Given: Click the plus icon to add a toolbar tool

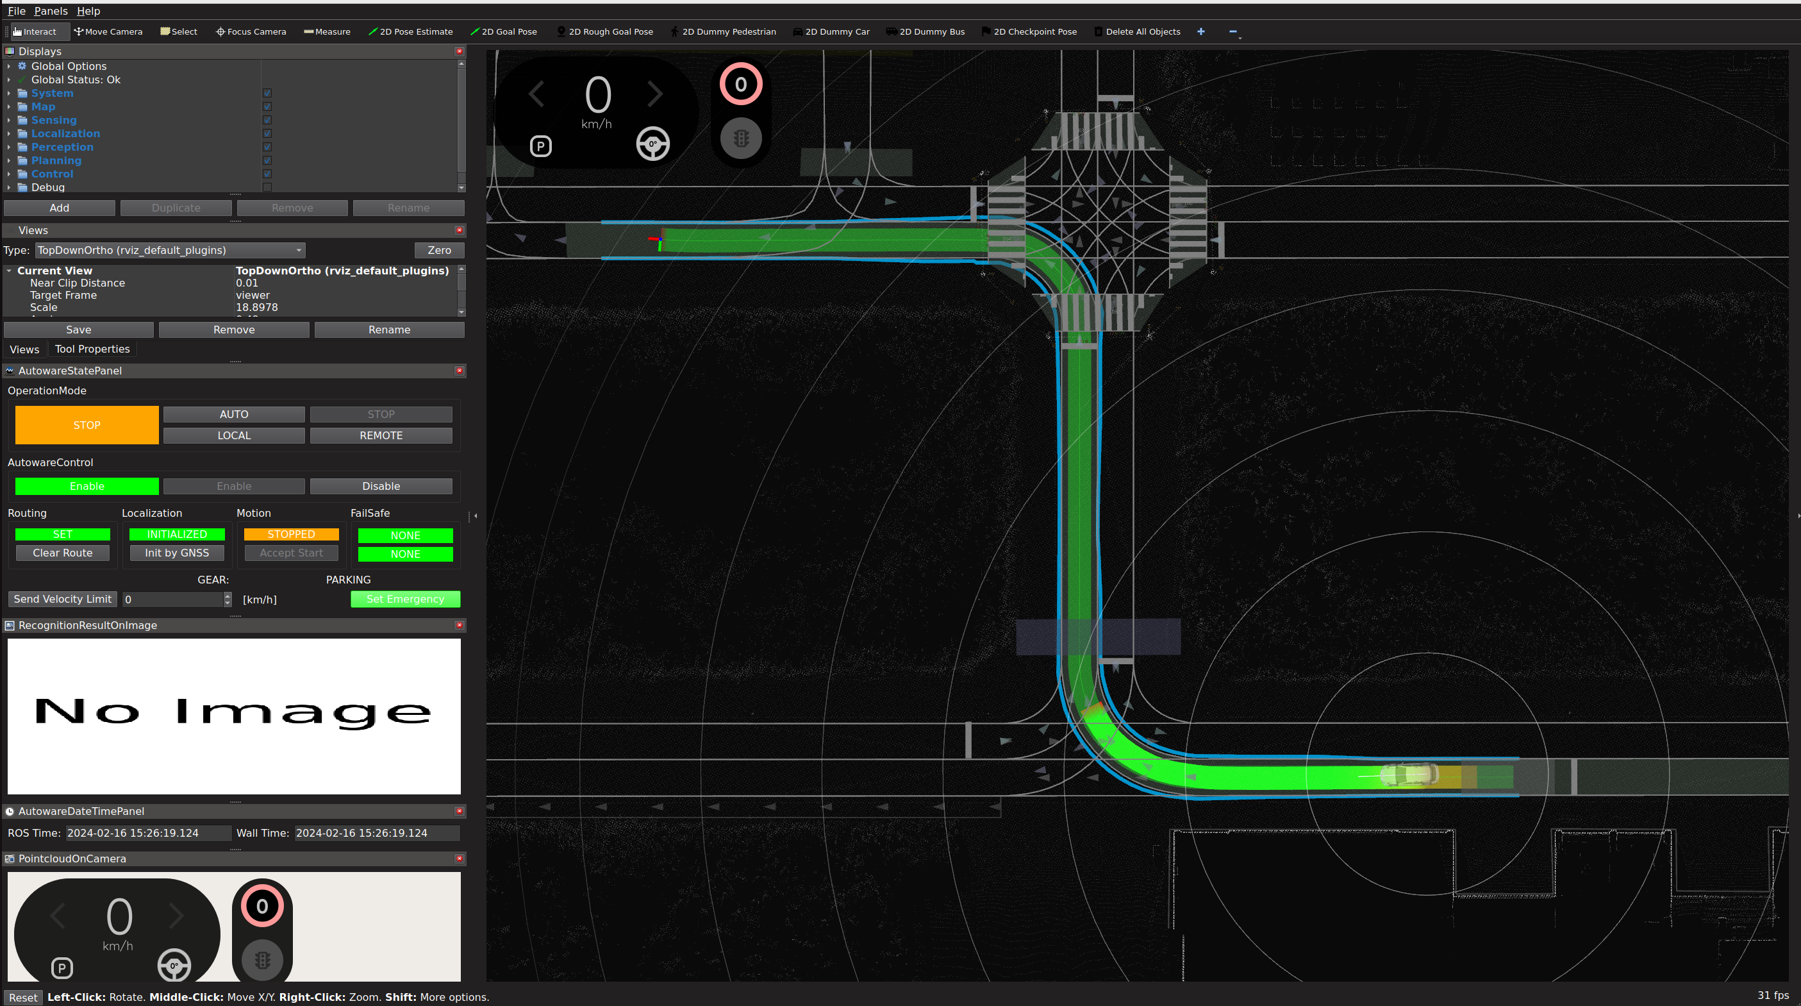Looking at the screenshot, I should pos(1200,31).
